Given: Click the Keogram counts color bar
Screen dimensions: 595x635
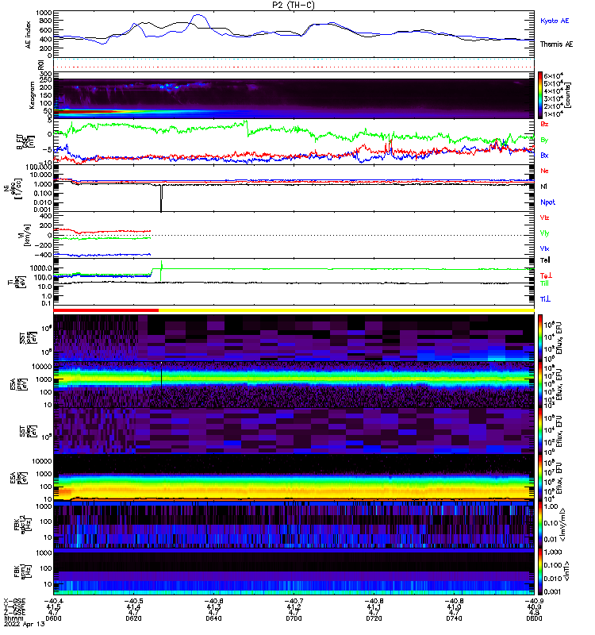Looking at the screenshot, I should click(x=540, y=95).
